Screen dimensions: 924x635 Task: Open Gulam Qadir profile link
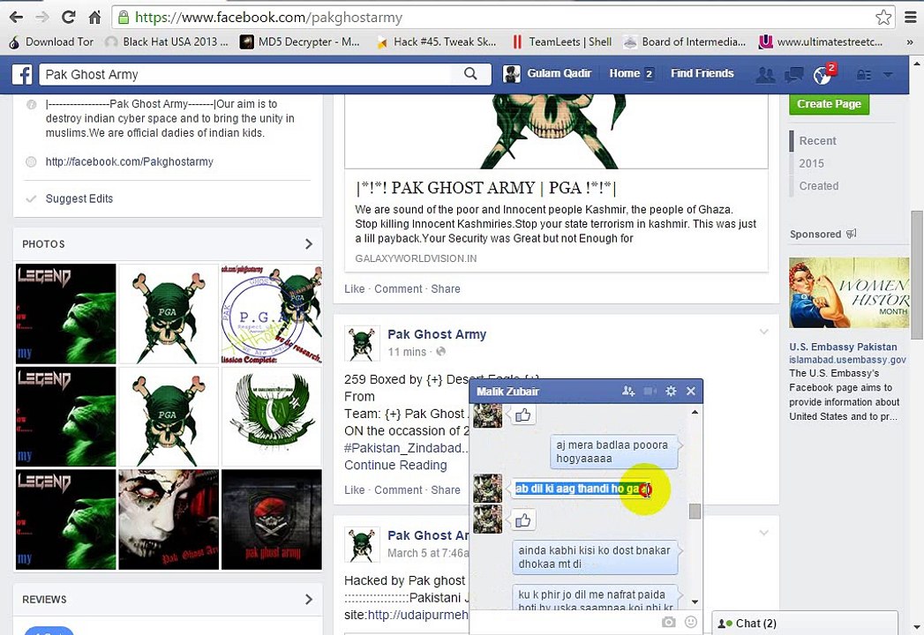pos(547,73)
